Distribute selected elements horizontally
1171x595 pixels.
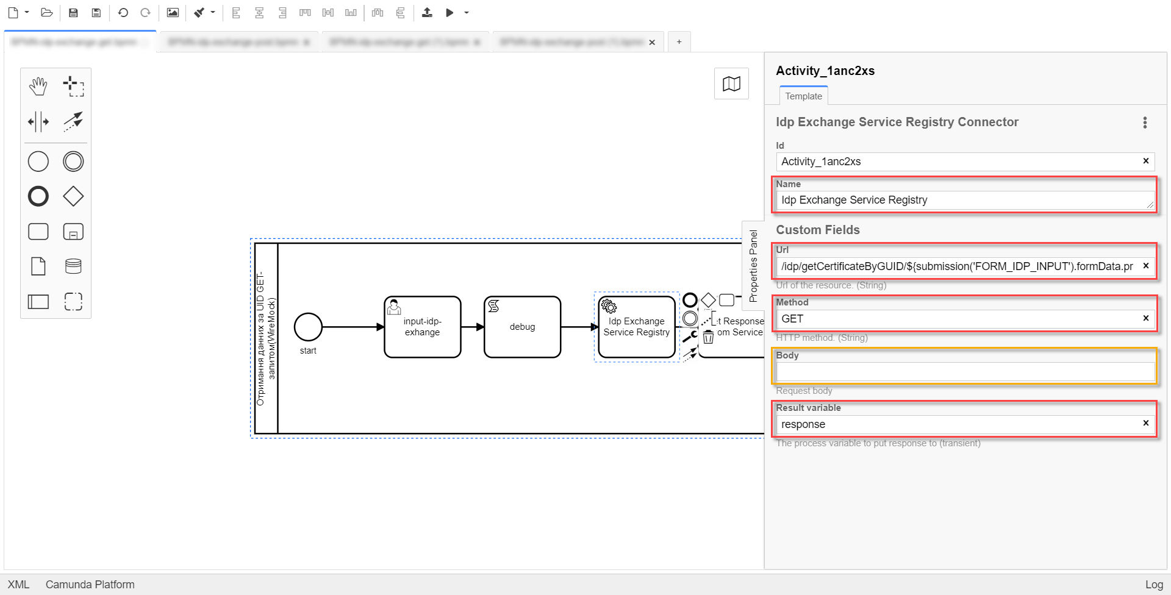pyautogui.click(x=378, y=12)
